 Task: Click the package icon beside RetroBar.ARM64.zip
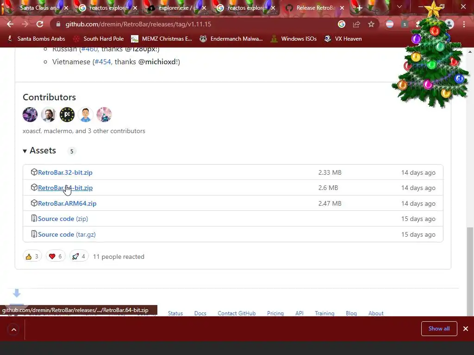(x=34, y=203)
